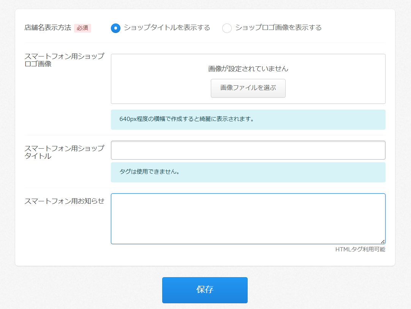Click the 画像が設定されていません placeholder text
This screenshot has height=309, width=411.
coord(248,69)
